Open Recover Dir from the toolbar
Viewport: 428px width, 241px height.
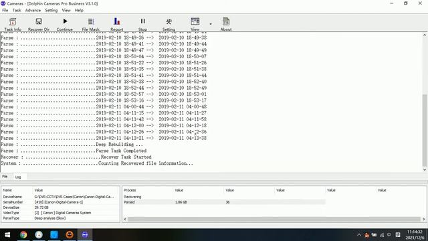39,24
